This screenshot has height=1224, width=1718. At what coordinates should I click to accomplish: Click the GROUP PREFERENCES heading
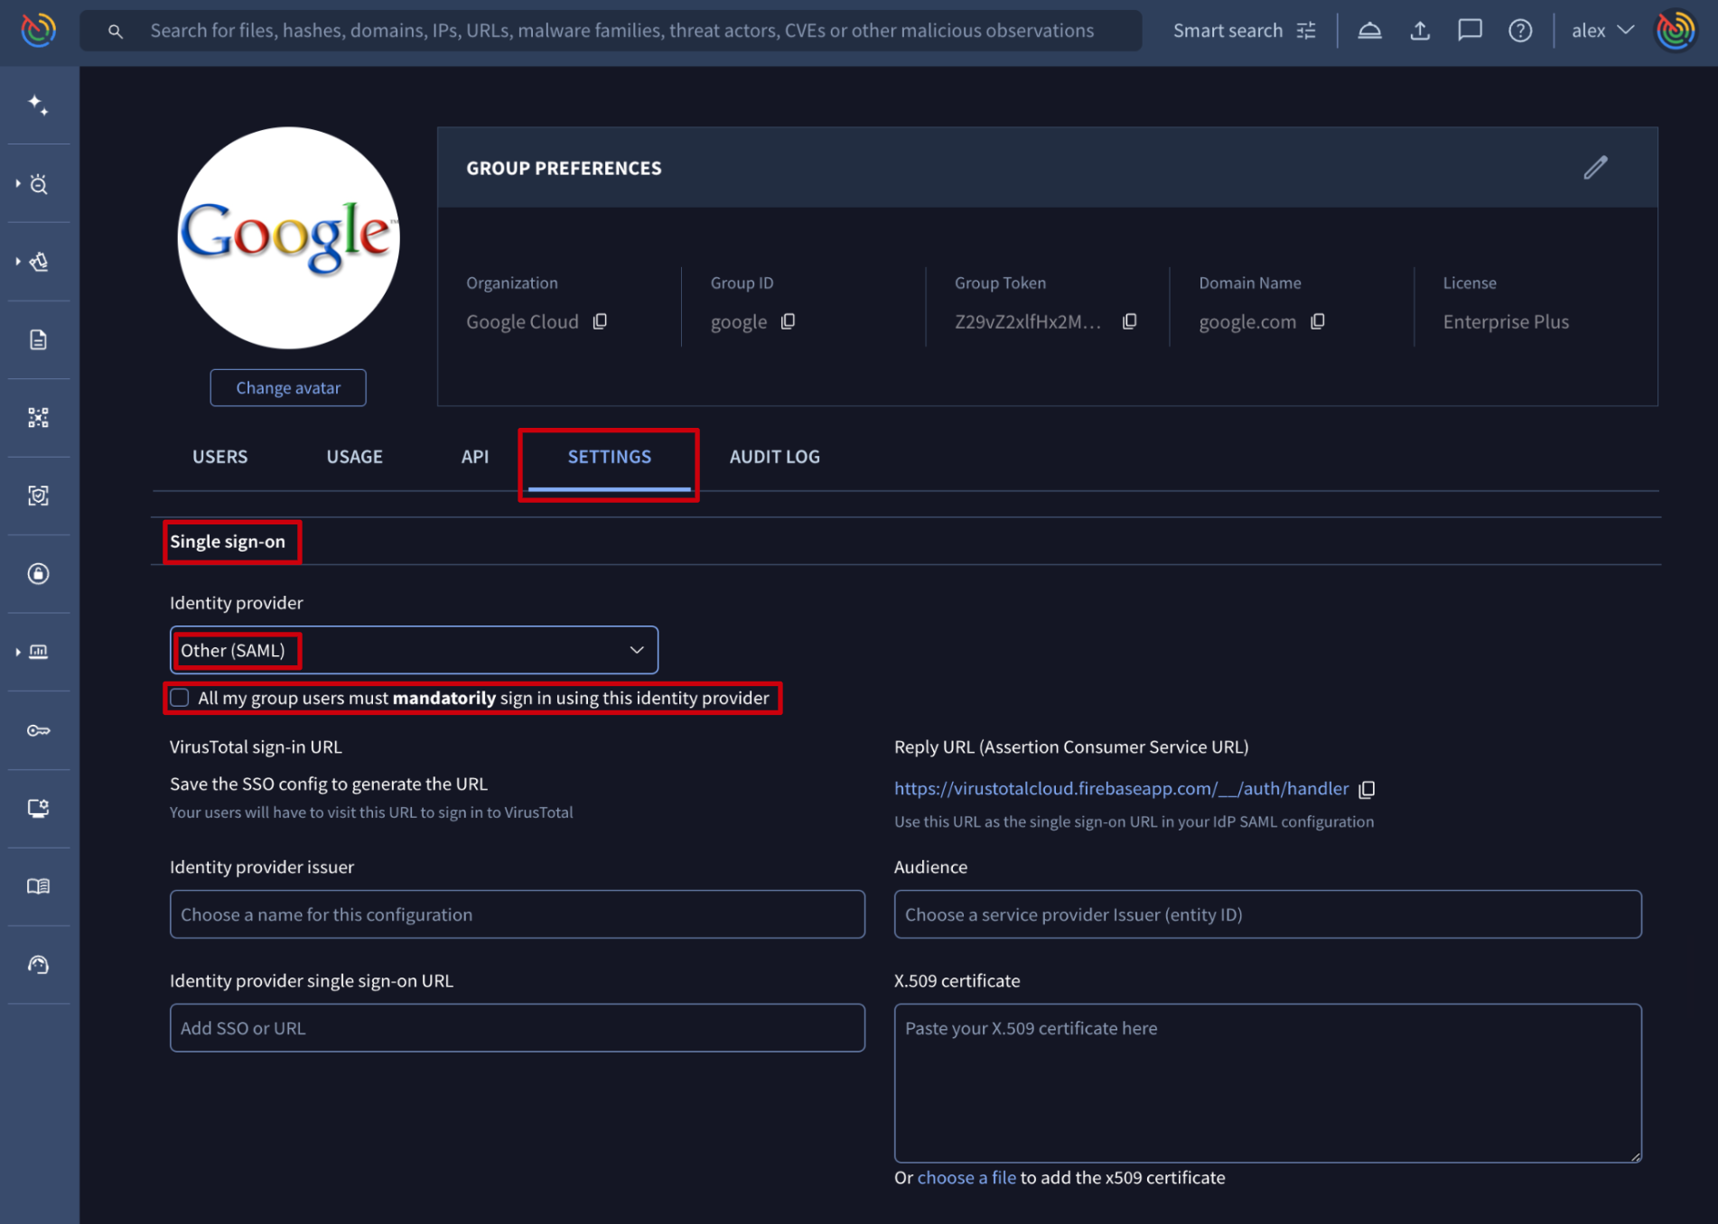coord(564,168)
